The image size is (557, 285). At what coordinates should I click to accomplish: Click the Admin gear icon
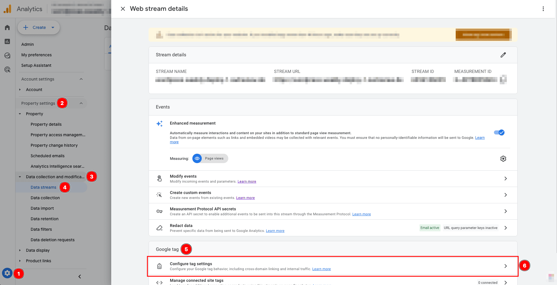(x=7, y=273)
